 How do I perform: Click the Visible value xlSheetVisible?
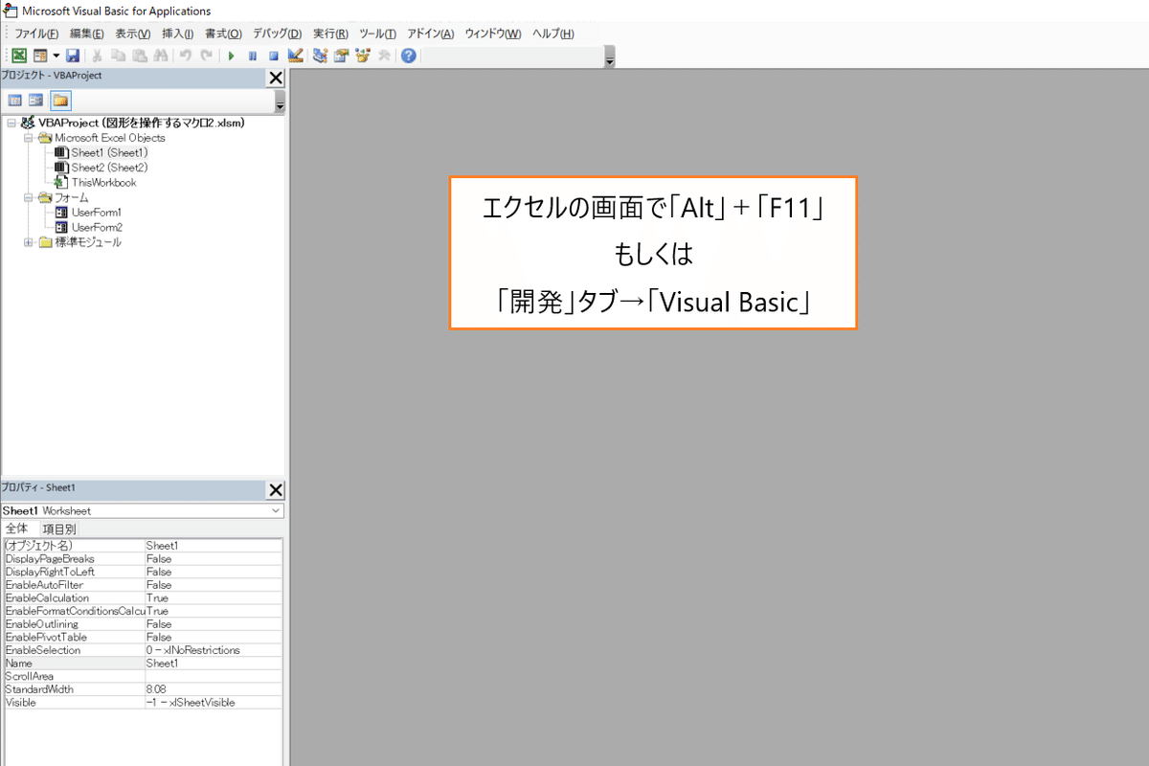tap(213, 702)
